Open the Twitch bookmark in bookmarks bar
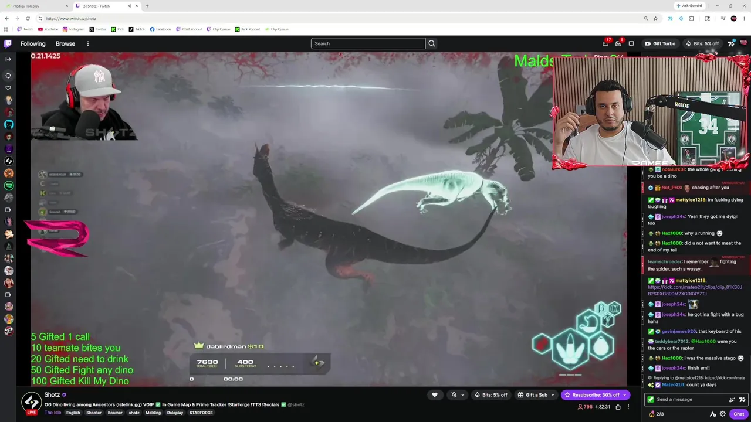This screenshot has width=751, height=422. [x=25, y=29]
